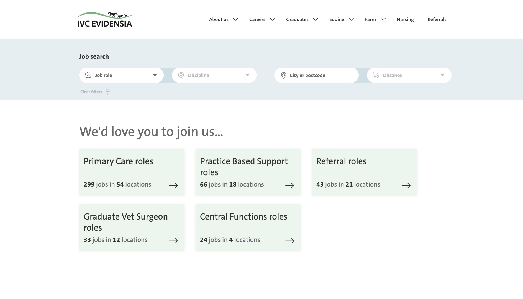The height and width of the screenshot is (299, 523).
Task: Click the arrow on Graduate Vet Surgeon card
Action: pyautogui.click(x=173, y=241)
